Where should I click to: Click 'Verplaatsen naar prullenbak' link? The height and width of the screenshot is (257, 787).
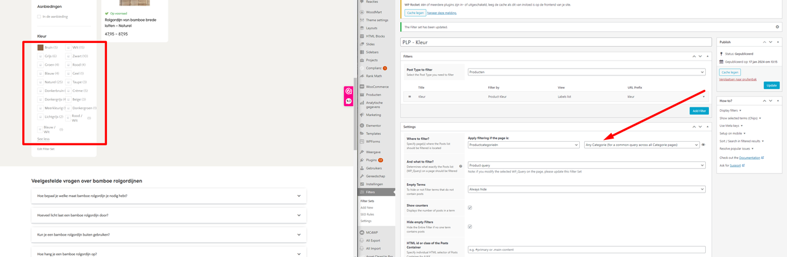point(738,79)
